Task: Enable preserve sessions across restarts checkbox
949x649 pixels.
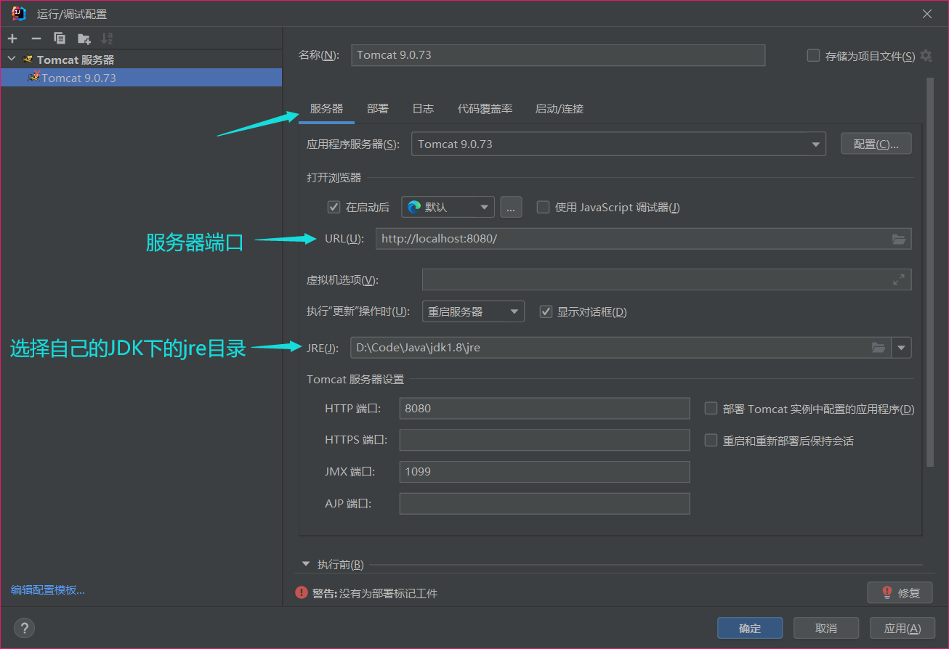Action: click(711, 440)
